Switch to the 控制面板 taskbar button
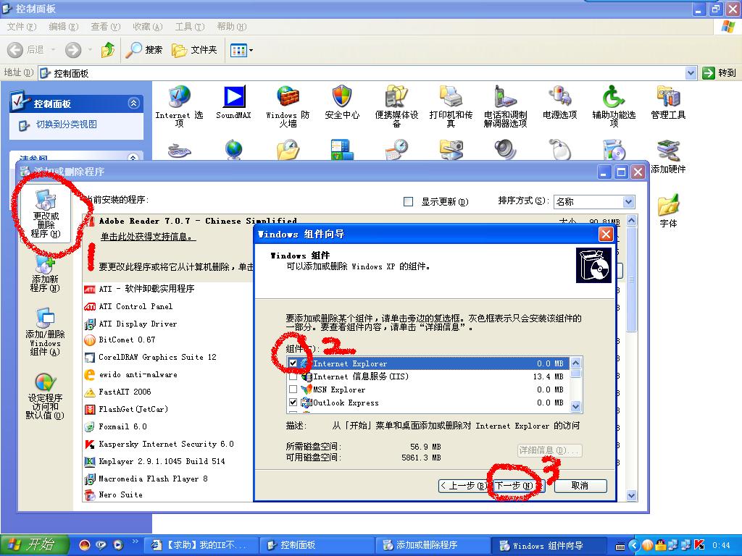The width and height of the screenshot is (742, 556). pos(317,544)
